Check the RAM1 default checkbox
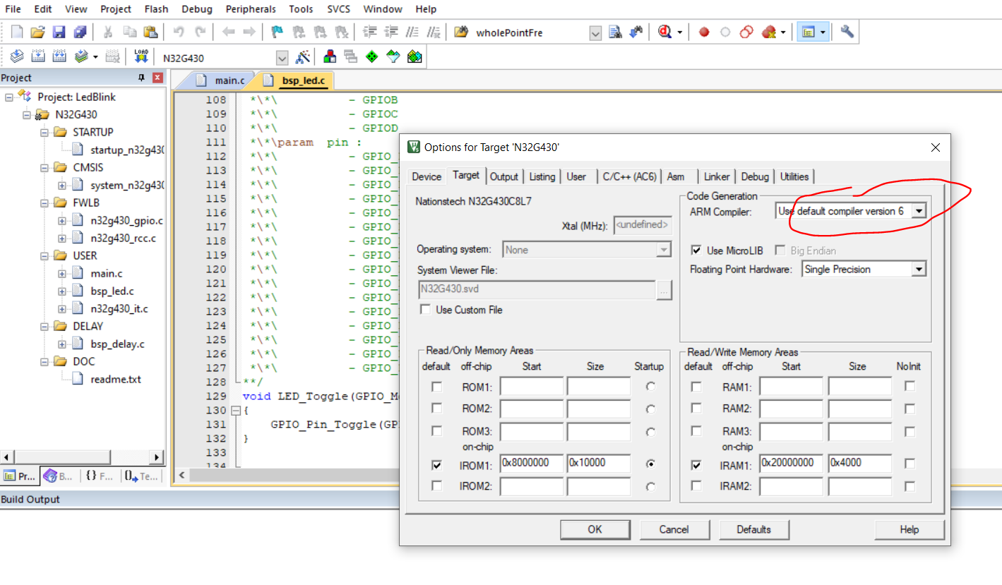 pyautogui.click(x=697, y=387)
